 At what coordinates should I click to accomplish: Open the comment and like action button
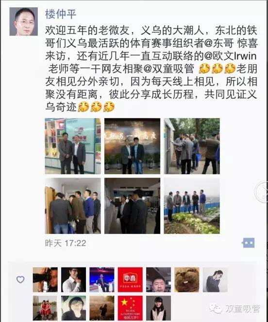coord(248,243)
